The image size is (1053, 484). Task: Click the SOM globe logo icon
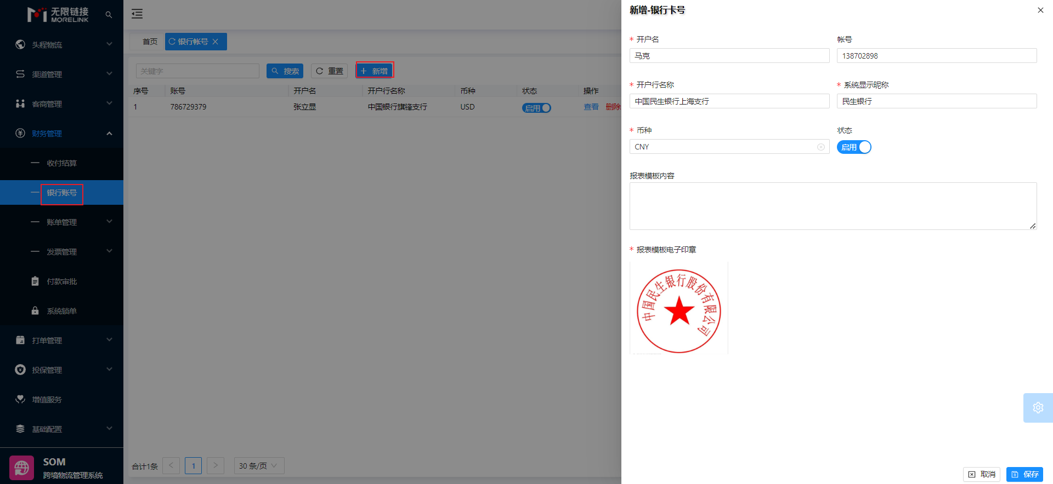point(22,468)
